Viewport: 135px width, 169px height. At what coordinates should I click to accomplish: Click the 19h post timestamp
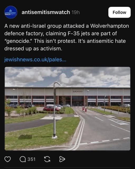pyautogui.click(x=76, y=12)
